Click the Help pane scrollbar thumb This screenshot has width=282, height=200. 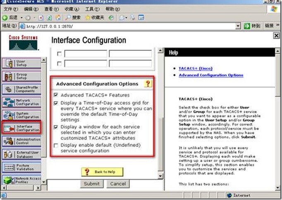pyautogui.click(x=277, y=74)
